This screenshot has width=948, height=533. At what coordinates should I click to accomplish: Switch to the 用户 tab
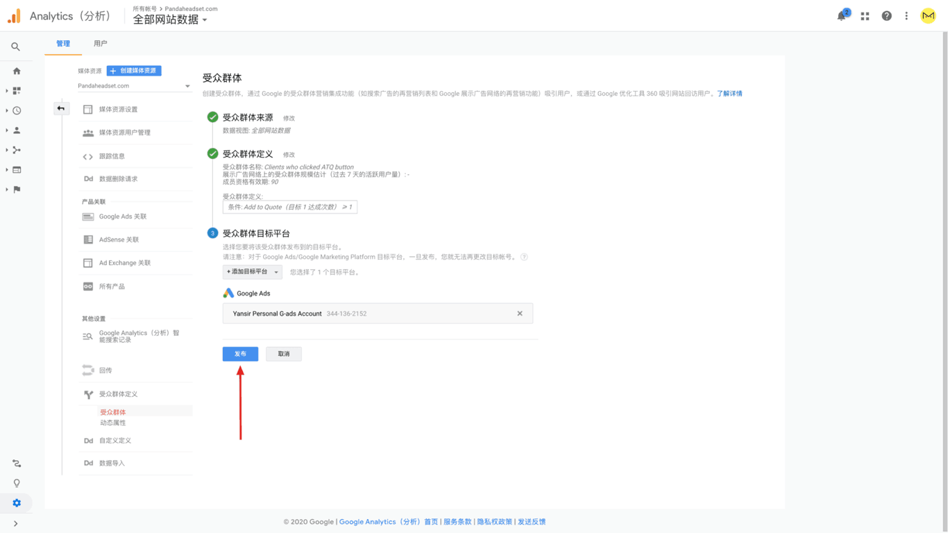(x=101, y=44)
